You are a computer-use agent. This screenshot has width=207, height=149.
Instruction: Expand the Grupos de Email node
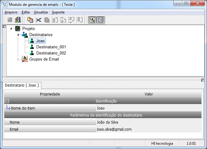pyautogui.click(x=18, y=59)
